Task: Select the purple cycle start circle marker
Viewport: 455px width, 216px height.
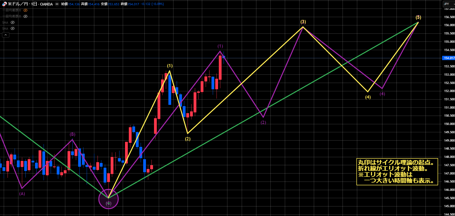Action: tap(108, 199)
